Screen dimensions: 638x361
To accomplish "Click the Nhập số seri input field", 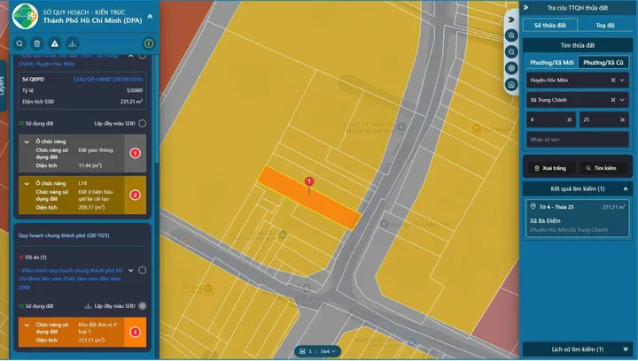I will [578, 139].
